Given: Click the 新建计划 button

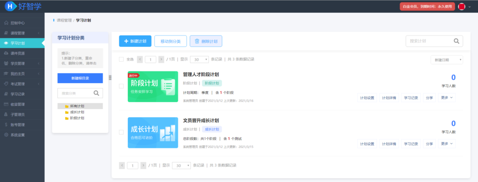Looking at the screenshot, I should coord(135,41).
